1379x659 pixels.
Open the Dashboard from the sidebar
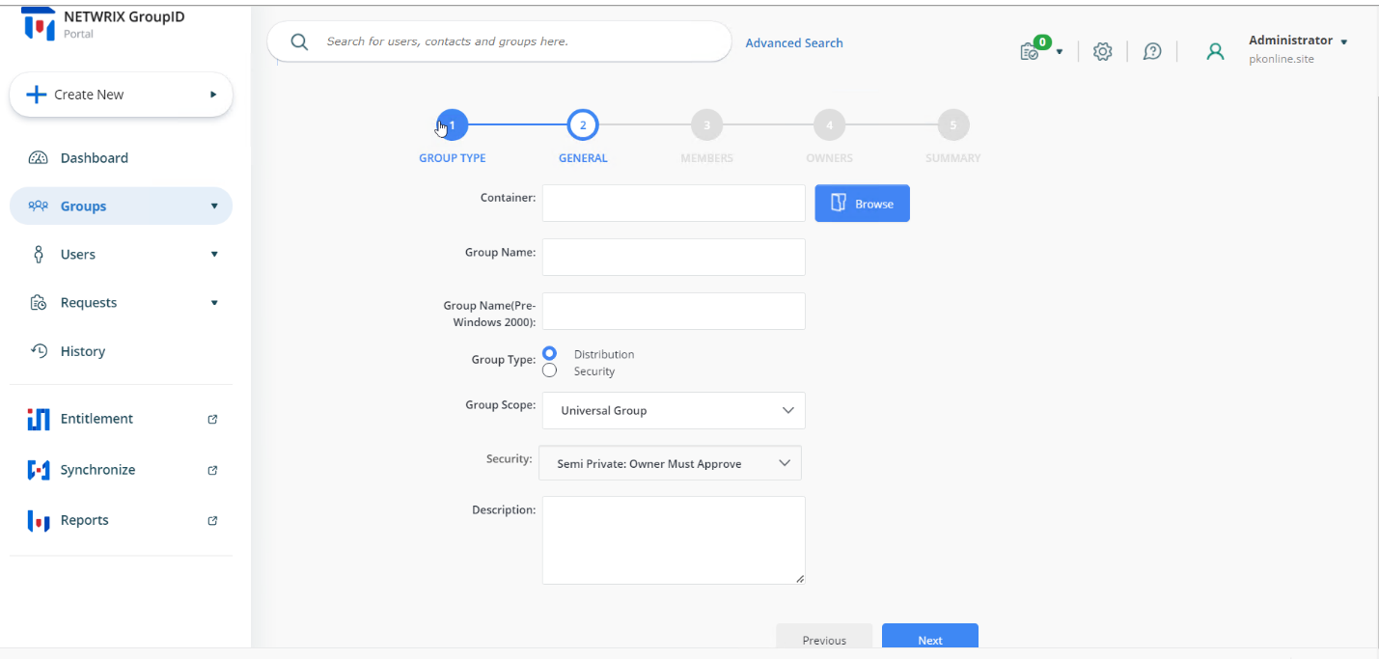[94, 157]
